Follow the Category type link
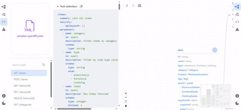241x110 pixels. (x=193, y=70)
